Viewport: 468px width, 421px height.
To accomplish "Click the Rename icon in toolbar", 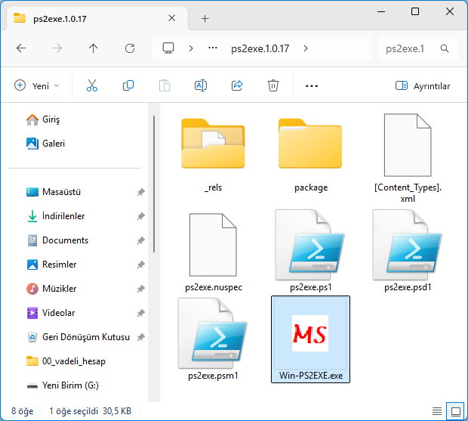I will pos(201,85).
